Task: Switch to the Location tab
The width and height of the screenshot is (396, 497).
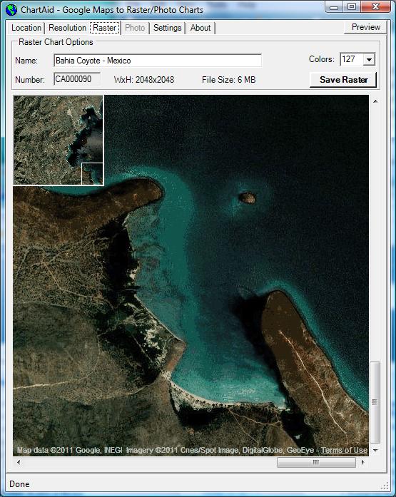Action: tap(26, 28)
